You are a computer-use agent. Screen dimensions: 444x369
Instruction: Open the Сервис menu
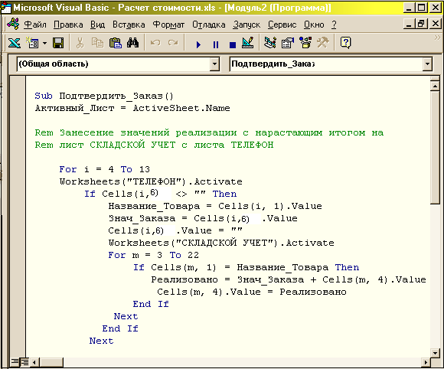point(282,24)
